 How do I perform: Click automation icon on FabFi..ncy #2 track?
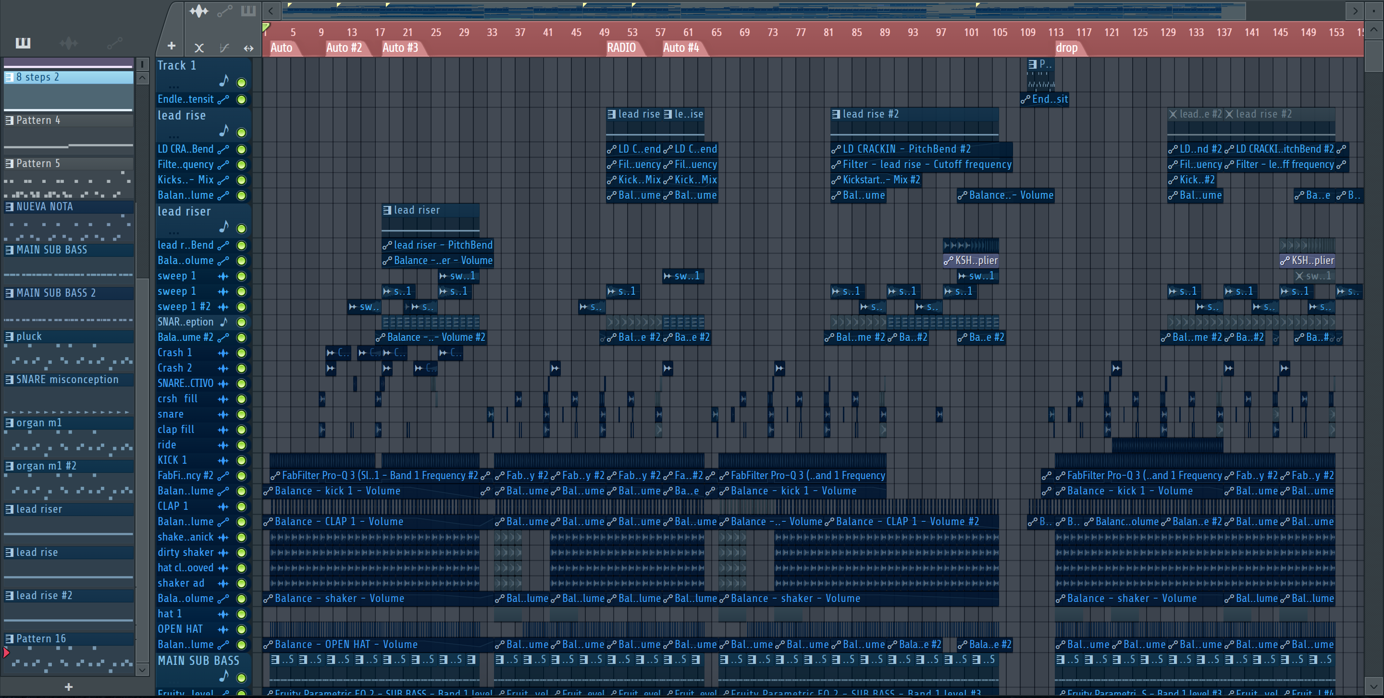[223, 476]
